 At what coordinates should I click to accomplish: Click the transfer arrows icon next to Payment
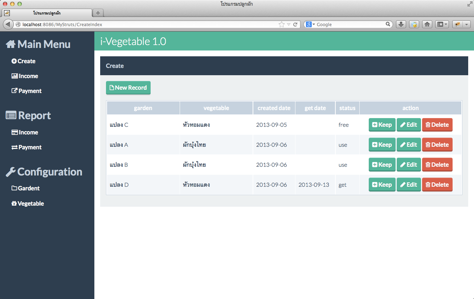pos(14,147)
